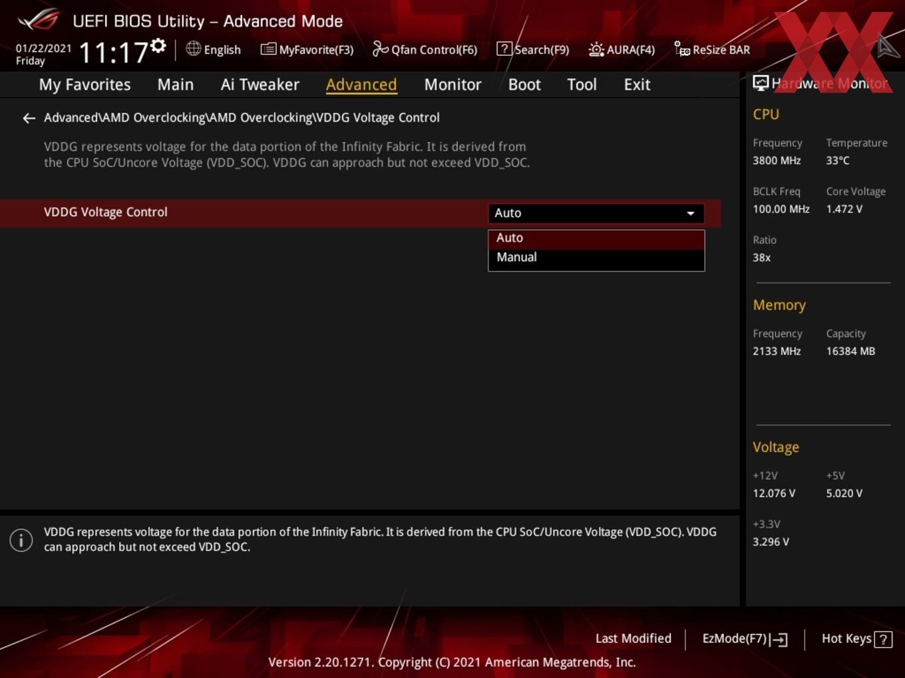Click the info icon in the help panel
The height and width of the screenshot is (678, 905).
click(x=21, y=540)
